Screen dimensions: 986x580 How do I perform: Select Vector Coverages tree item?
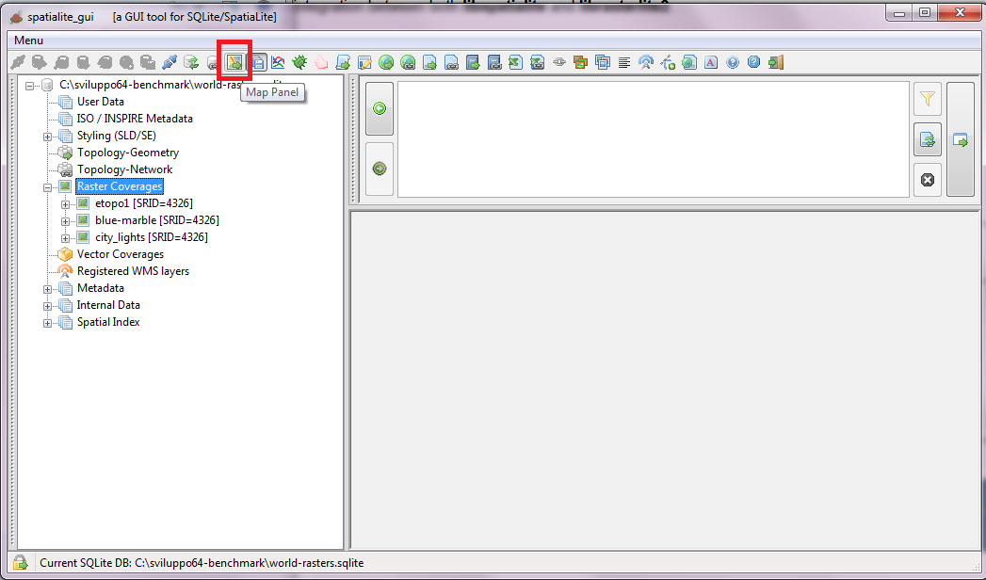[121, 254]
